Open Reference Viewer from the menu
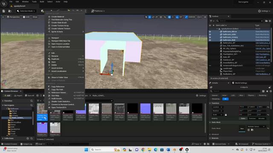The width and height of the screenshot is (273, 153). click(58, 93)
